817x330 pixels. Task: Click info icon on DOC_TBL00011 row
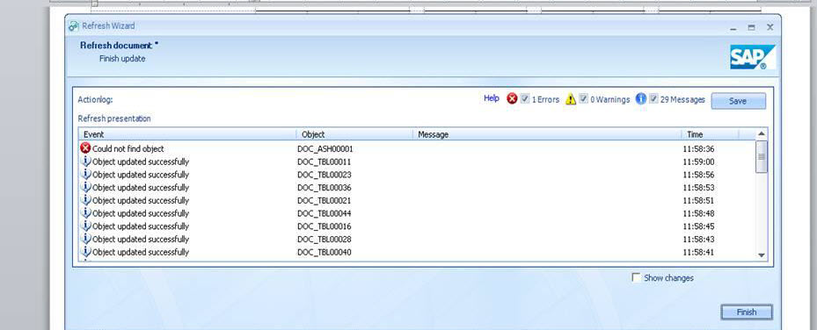(86, 161)
